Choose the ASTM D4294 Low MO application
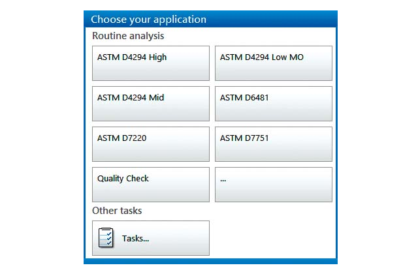 click(273, 63)
